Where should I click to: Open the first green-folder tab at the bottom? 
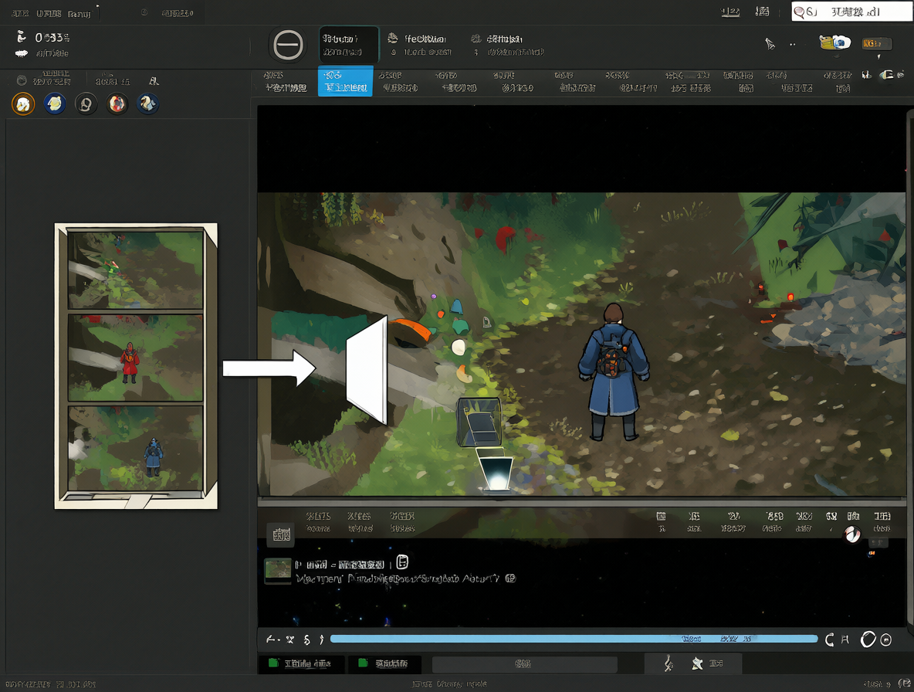[301, 663]
